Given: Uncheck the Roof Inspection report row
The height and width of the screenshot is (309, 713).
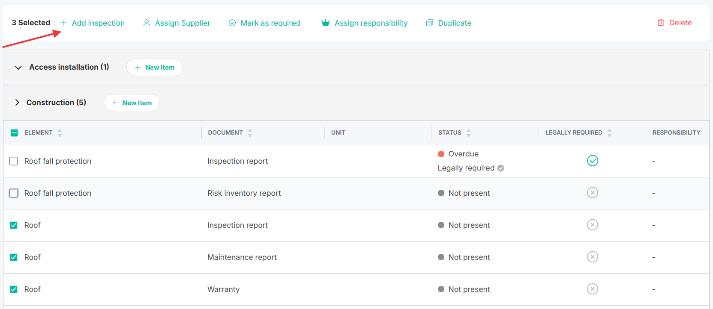Looking at the screenshot, I should [14, 225].
